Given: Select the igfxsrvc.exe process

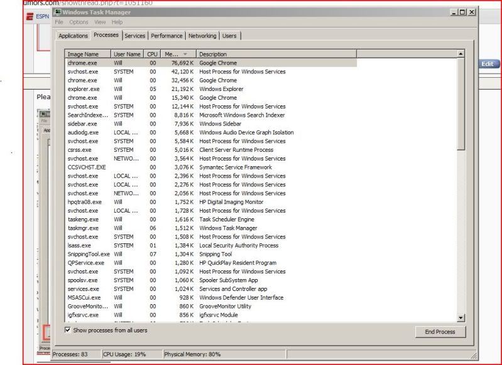Looking at the screenshot, I should [210, 315].
